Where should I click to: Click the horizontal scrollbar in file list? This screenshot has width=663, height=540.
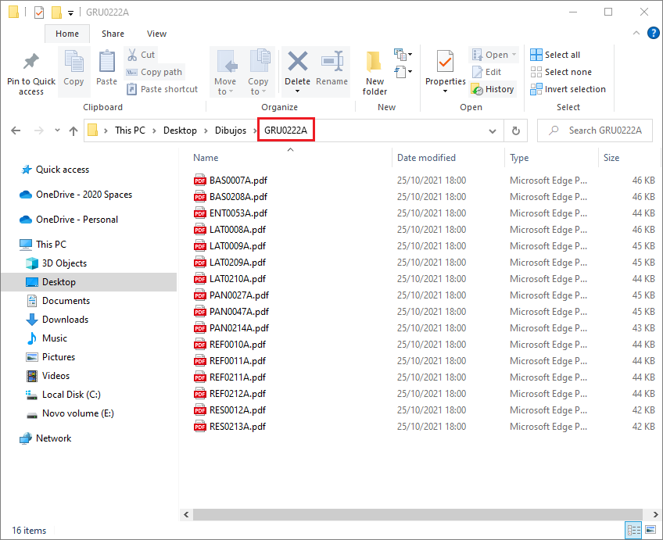(418, 514)
